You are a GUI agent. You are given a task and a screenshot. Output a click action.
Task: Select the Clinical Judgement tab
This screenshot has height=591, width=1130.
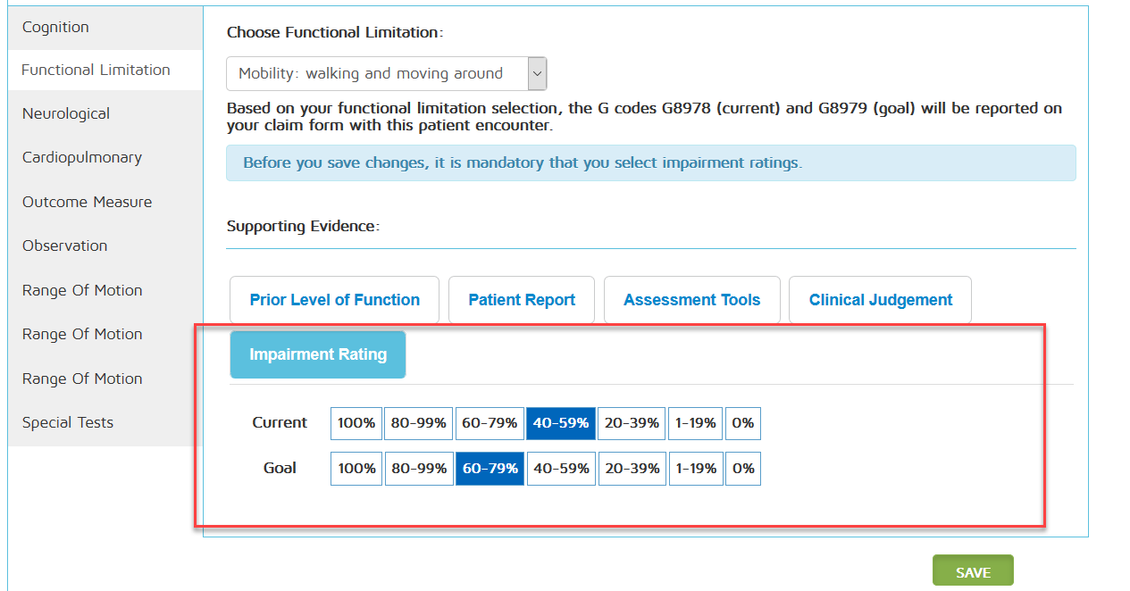point(880,300)
